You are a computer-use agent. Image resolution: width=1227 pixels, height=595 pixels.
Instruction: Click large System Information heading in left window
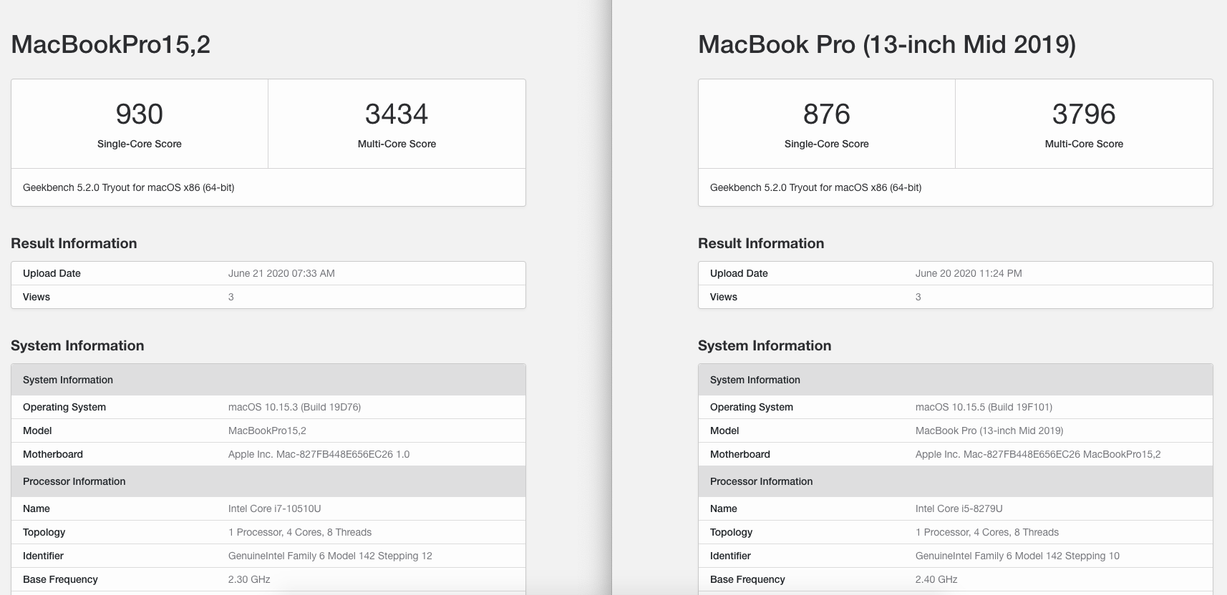[x=77, y=345]
